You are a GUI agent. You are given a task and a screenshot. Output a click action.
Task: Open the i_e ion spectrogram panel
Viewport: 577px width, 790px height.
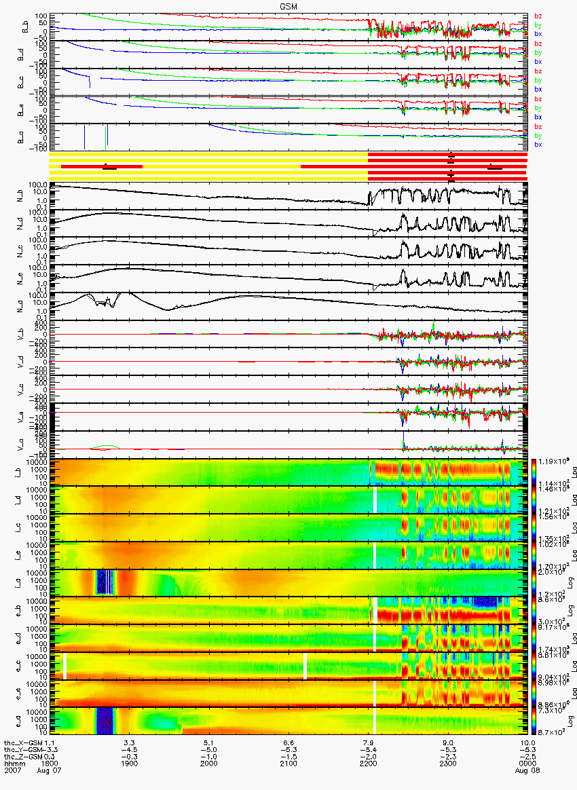tap(288, 556)
